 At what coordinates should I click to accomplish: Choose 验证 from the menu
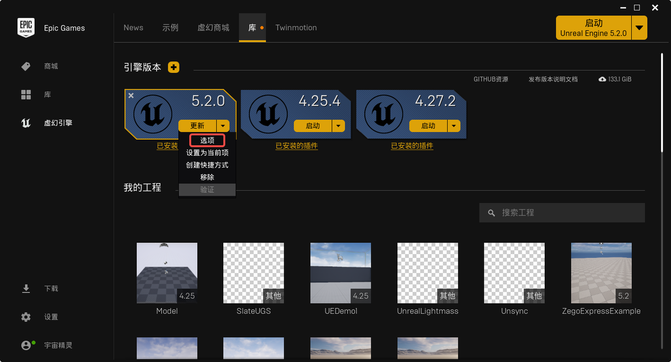tap(207, 189)
